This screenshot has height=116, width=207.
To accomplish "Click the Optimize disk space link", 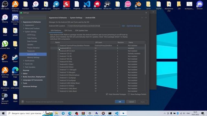I will coord(134,26).
